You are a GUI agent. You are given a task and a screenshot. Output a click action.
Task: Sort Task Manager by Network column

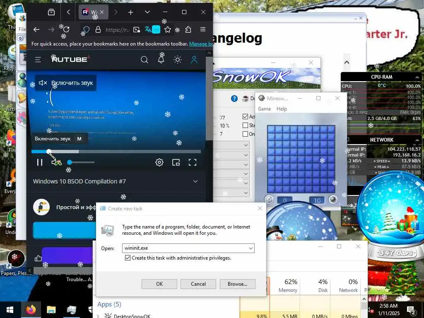coord(345,286)
